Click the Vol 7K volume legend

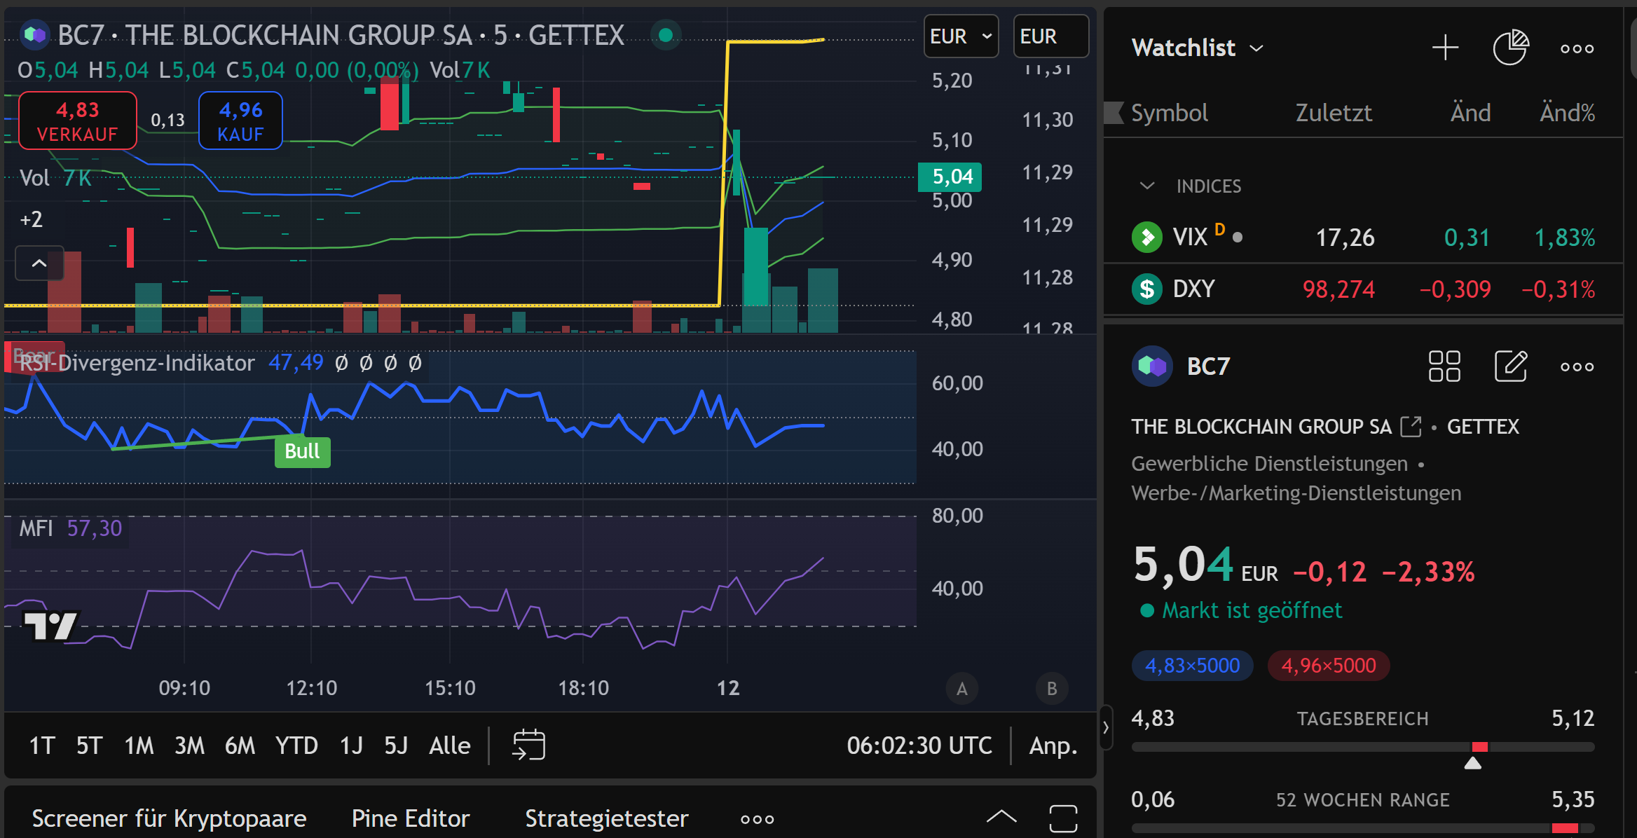(x=55, y=178)
